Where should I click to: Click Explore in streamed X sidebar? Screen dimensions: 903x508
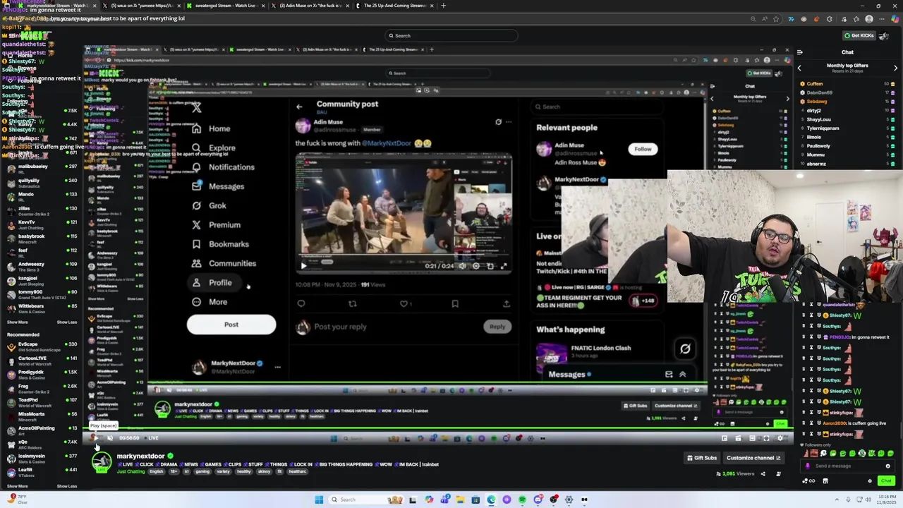(214, 148)
